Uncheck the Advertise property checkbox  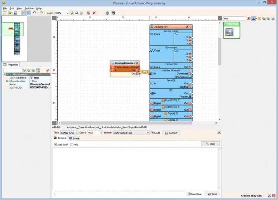coord(32,78)
